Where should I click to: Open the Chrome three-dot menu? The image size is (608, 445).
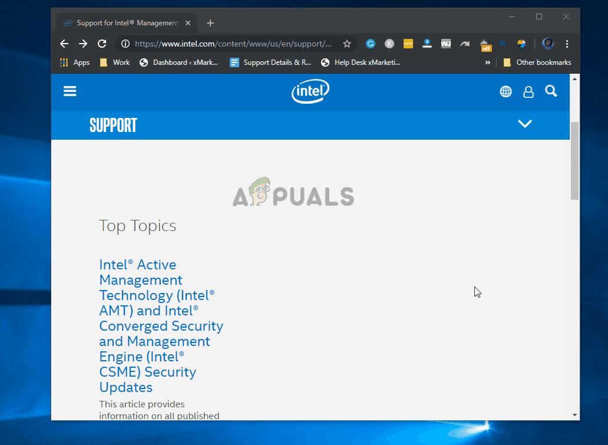click(567, 44)
